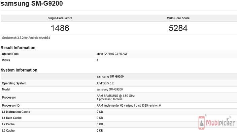
Task: Select the L1 Instruction Cache row label
Action: (x=16, y=112)
